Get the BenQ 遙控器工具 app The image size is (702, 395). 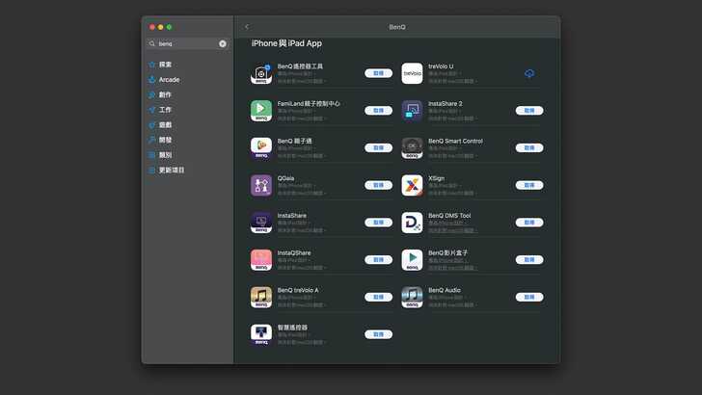click(x=378, y=73)
